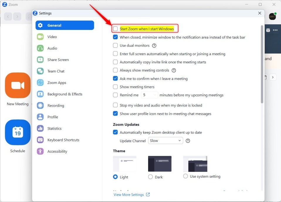Click the Background & Effects icon
This screenshot has height=202, width=281.
coord(40,94)
